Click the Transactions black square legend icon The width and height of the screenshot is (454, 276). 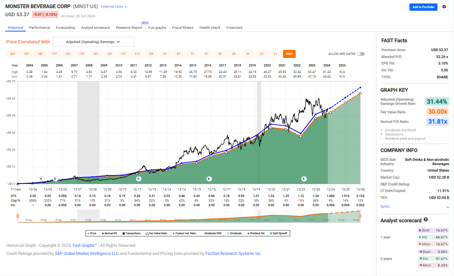pos(124,233)
